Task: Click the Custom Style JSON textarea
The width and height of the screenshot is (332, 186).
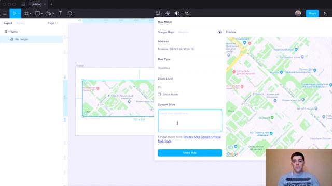Action: [190, 120]
